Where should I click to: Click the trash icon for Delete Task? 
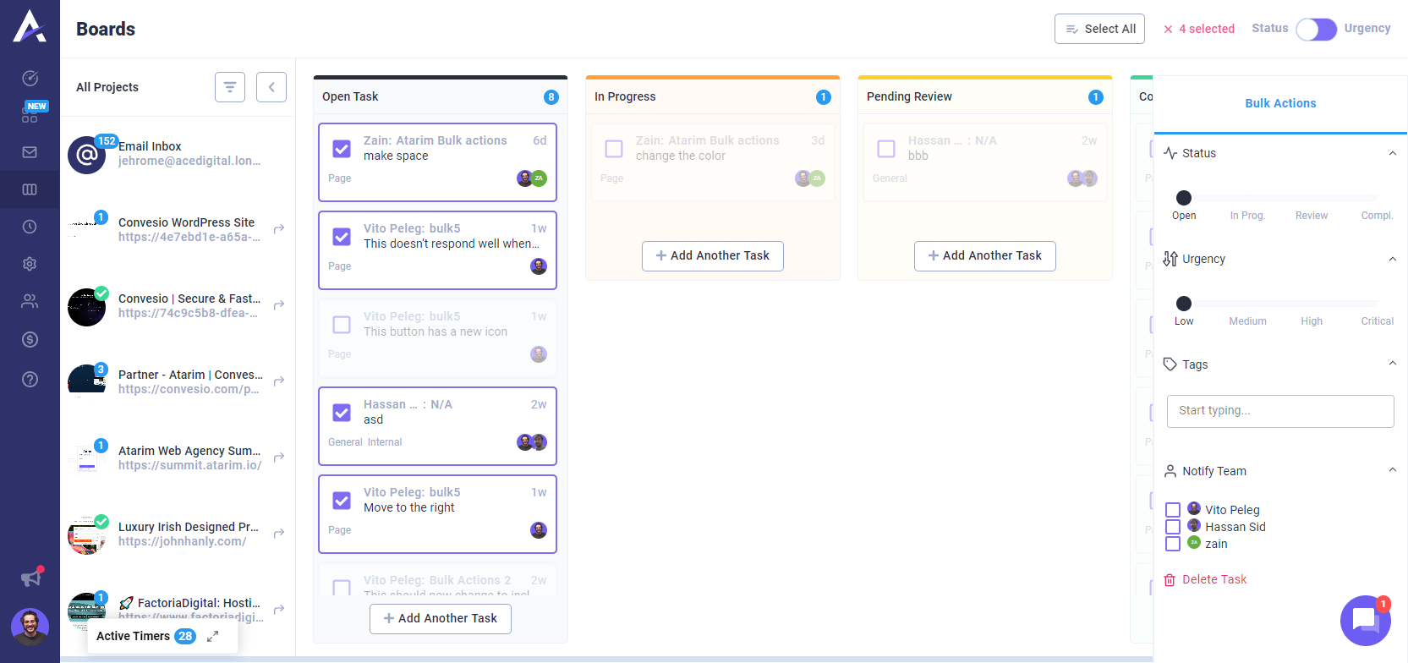point(1170,580)
